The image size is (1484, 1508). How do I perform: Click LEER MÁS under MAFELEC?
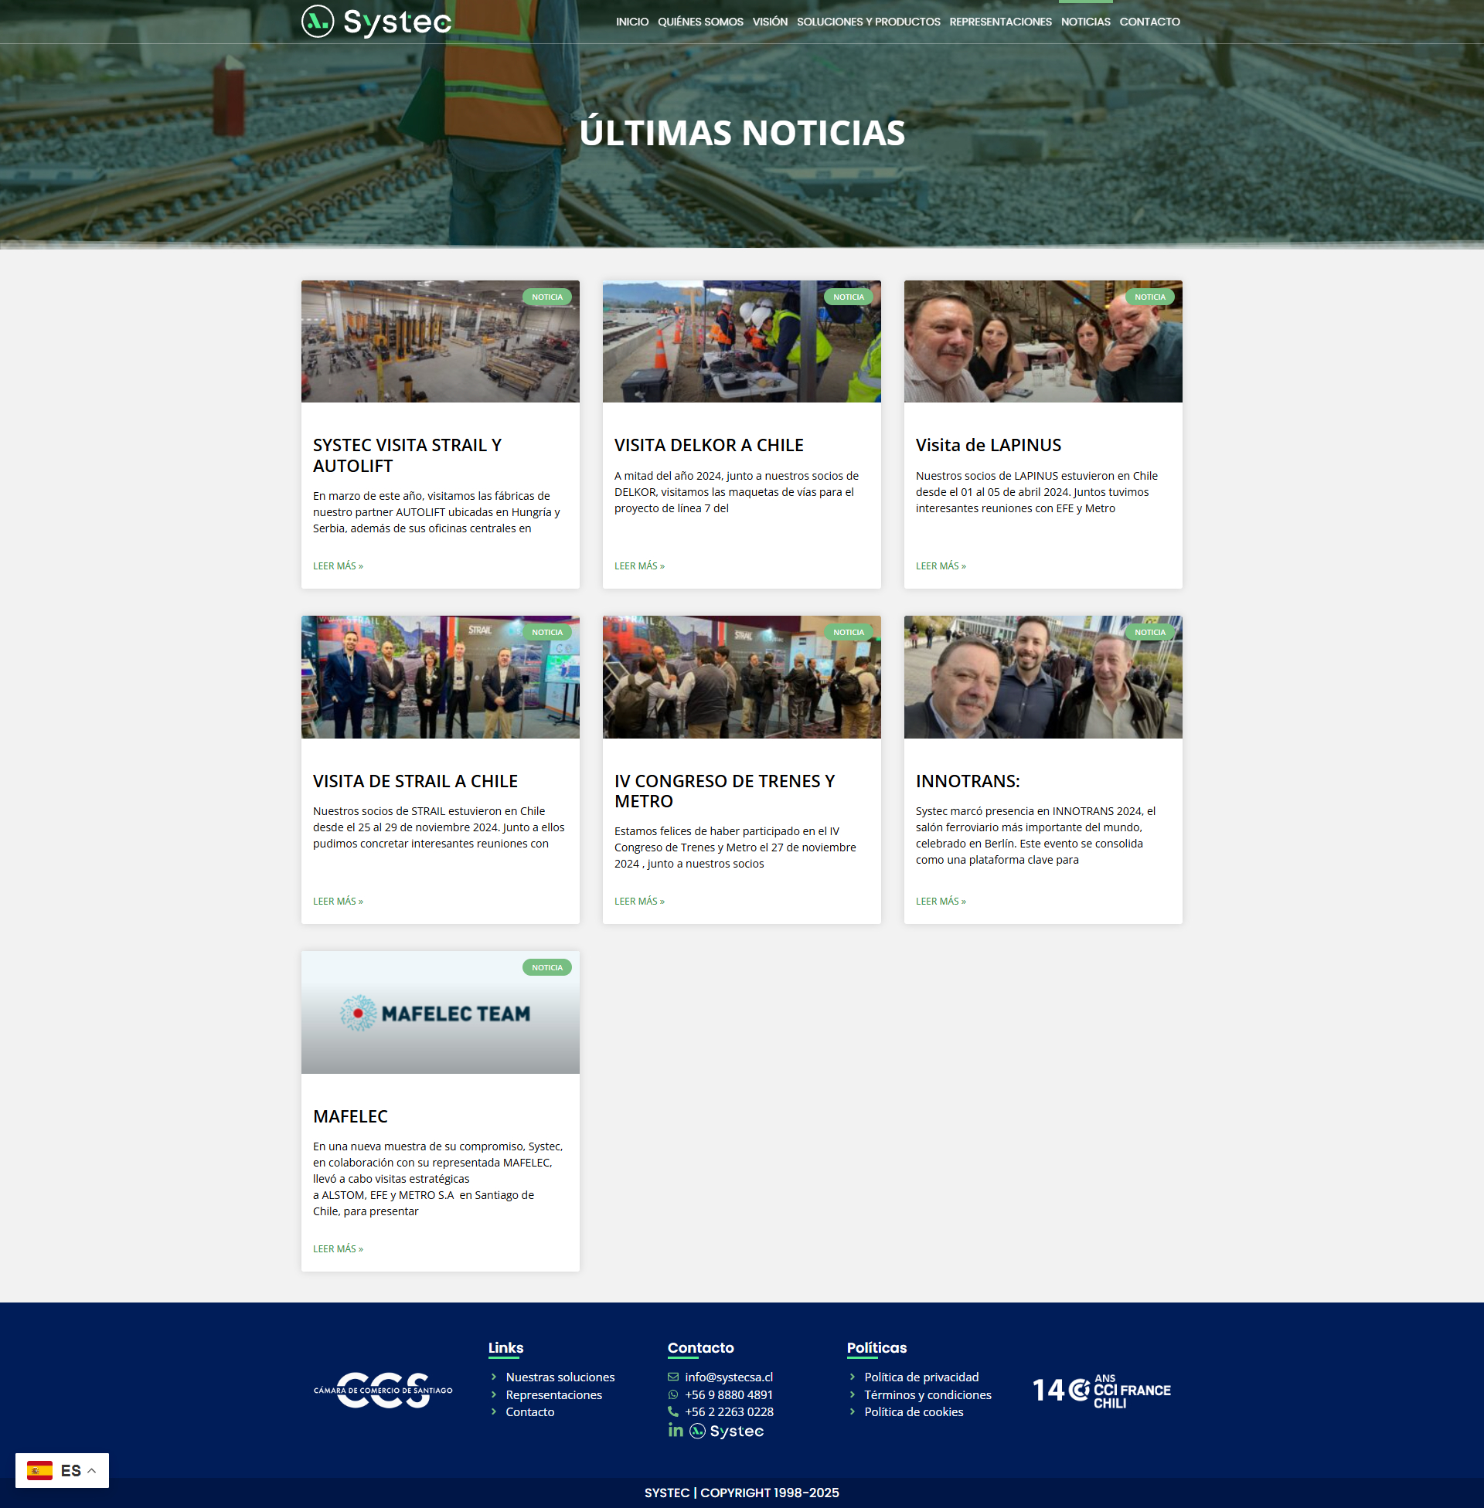point(339,1248)
